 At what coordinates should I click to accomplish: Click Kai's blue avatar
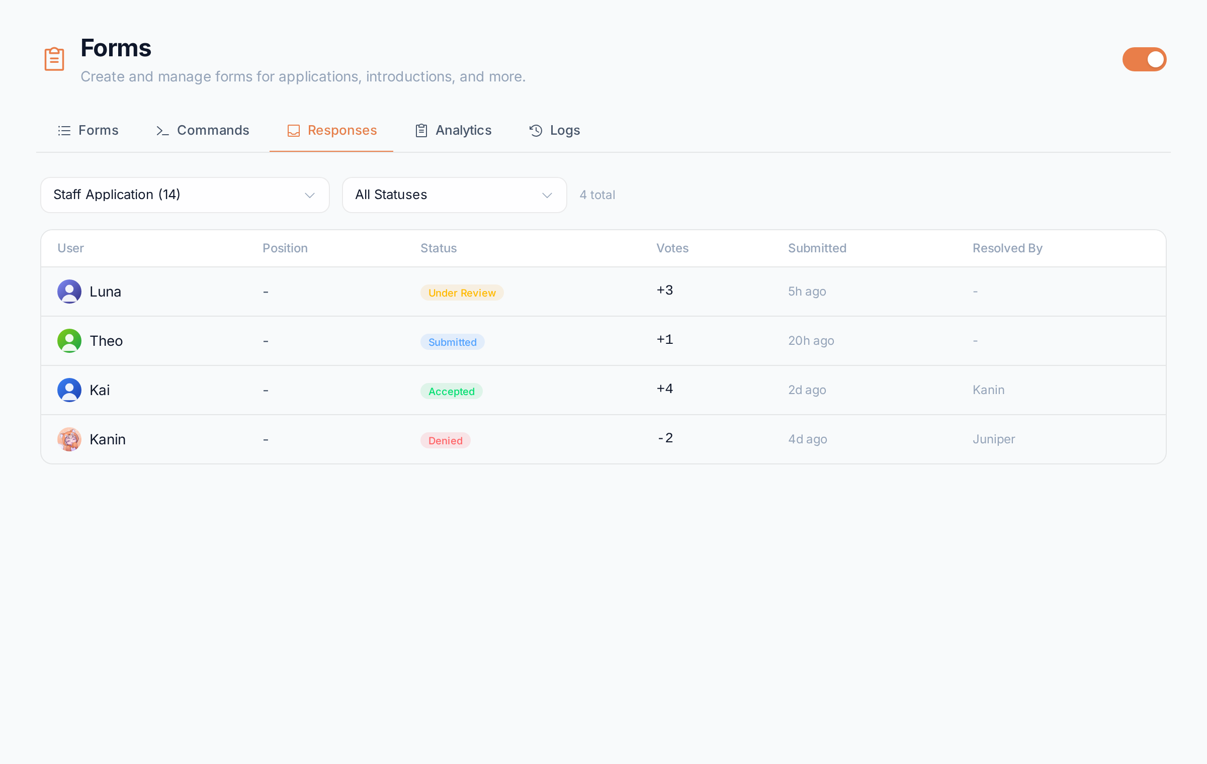coord(69,390)
